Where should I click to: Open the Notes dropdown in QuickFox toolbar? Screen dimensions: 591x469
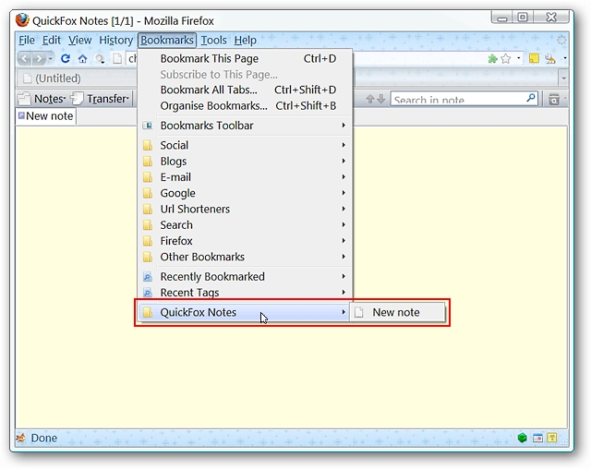pos(42,99)
